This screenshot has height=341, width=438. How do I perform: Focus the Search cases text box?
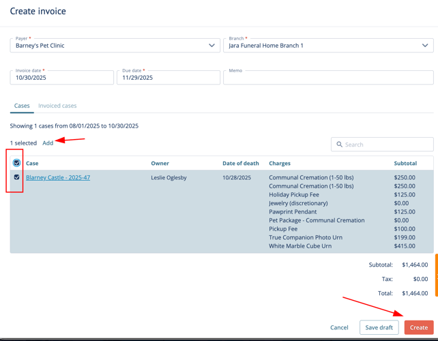[385, 145]
